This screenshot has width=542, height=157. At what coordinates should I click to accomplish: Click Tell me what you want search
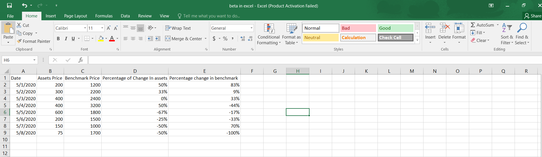(x=209, y=16)
